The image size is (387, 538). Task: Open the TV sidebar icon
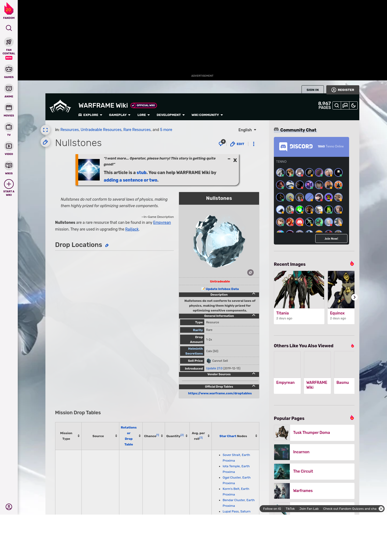point(9,127)
